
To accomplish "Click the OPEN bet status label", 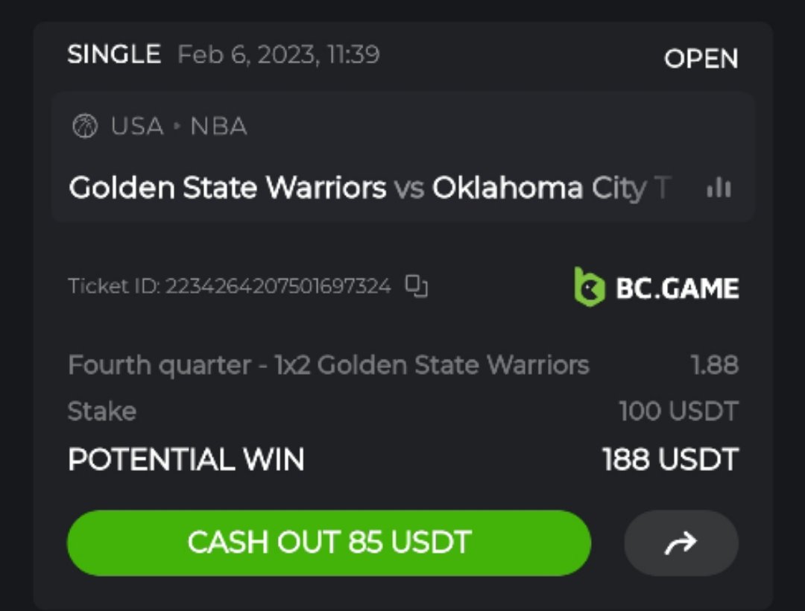I will click(701, 59).
